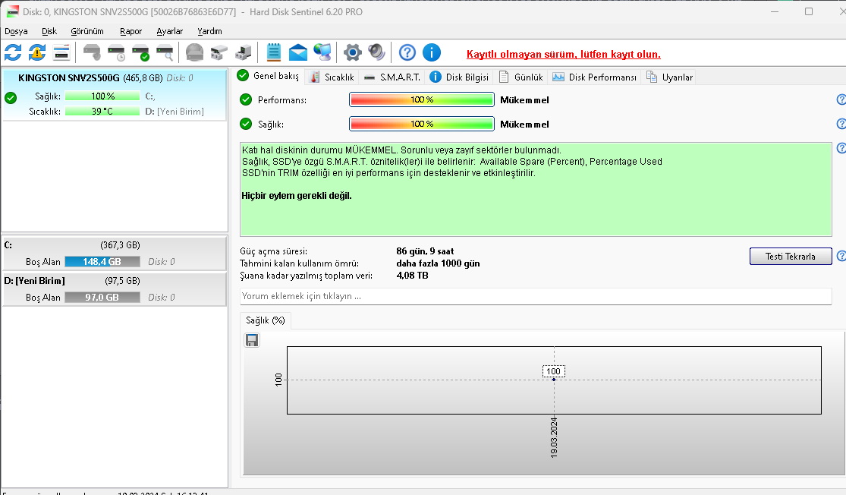The width and height of the screenshot is (846, 495).
Task: Click the Testi Tekrarla button
Action: pyautogui.click(x=791, y=257)
